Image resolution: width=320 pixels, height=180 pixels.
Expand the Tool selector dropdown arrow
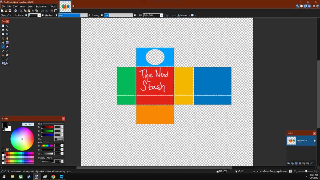[x=11, y=15]
